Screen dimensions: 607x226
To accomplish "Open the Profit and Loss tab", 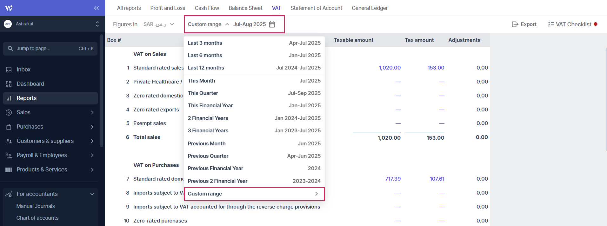I will pos(168,8).
